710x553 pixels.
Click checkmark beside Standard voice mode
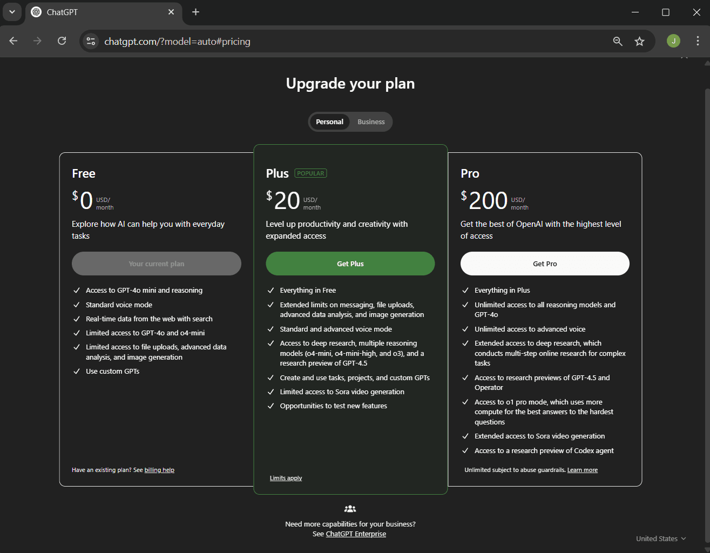click(77, 305)
